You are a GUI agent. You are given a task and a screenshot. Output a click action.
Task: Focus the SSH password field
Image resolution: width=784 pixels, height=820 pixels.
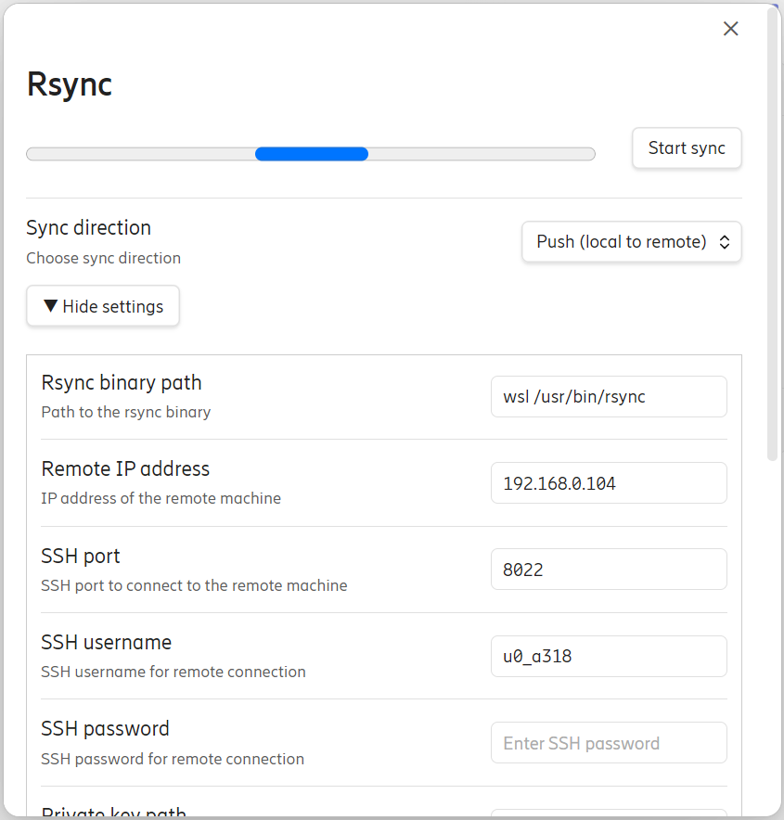point(609,743)
